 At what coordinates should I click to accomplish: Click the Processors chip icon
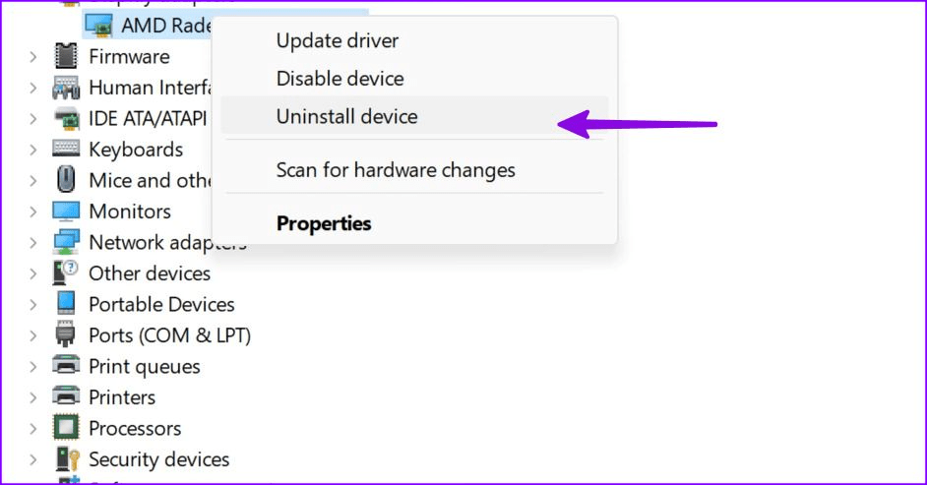pos(65,428)
